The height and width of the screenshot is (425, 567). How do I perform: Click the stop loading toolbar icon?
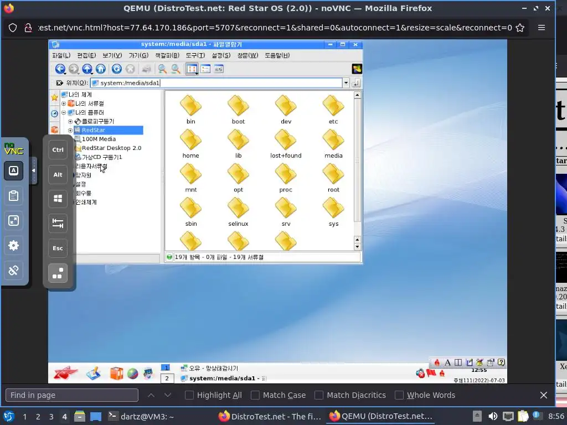coord(130,69)
